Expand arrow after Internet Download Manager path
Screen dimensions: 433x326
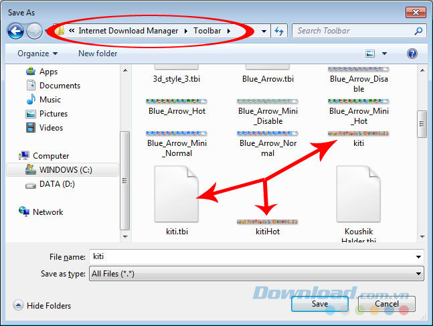[186, 31]
